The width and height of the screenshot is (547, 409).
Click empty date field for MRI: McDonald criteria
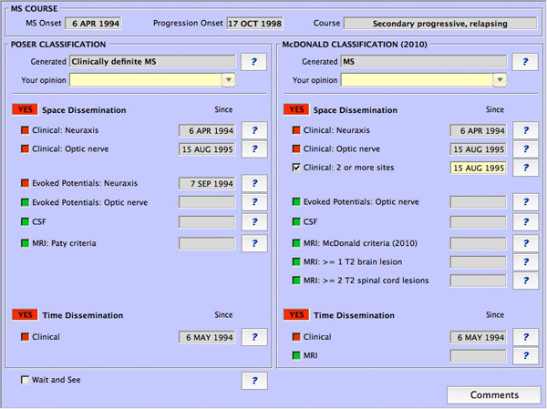pyautogui.click(x=479, y=243)
